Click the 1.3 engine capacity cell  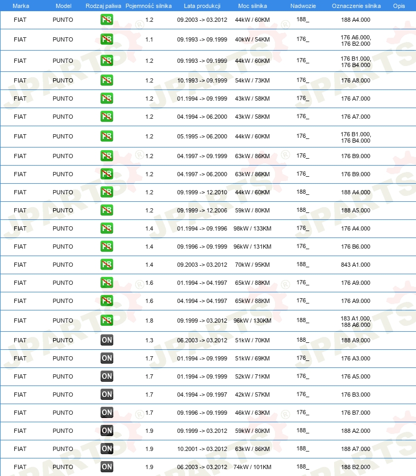(149, 340)
